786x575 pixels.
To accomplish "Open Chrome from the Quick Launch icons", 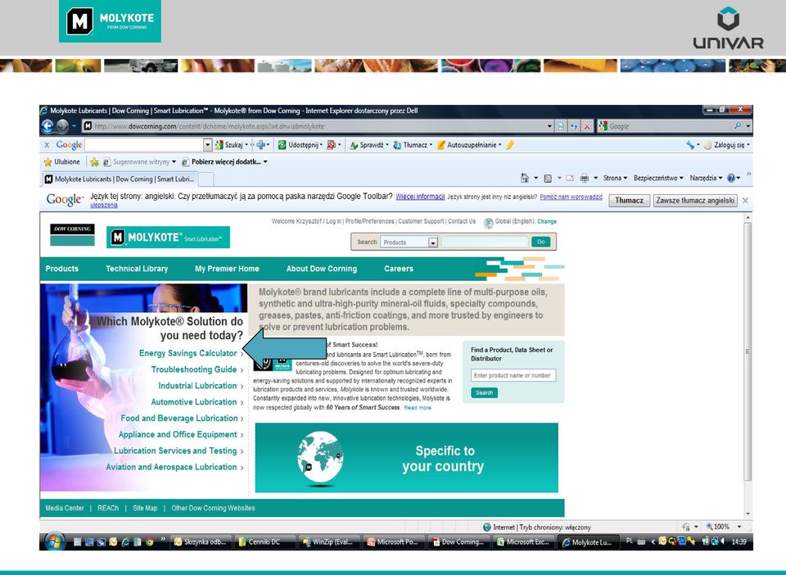I will (x=149, y=542).
